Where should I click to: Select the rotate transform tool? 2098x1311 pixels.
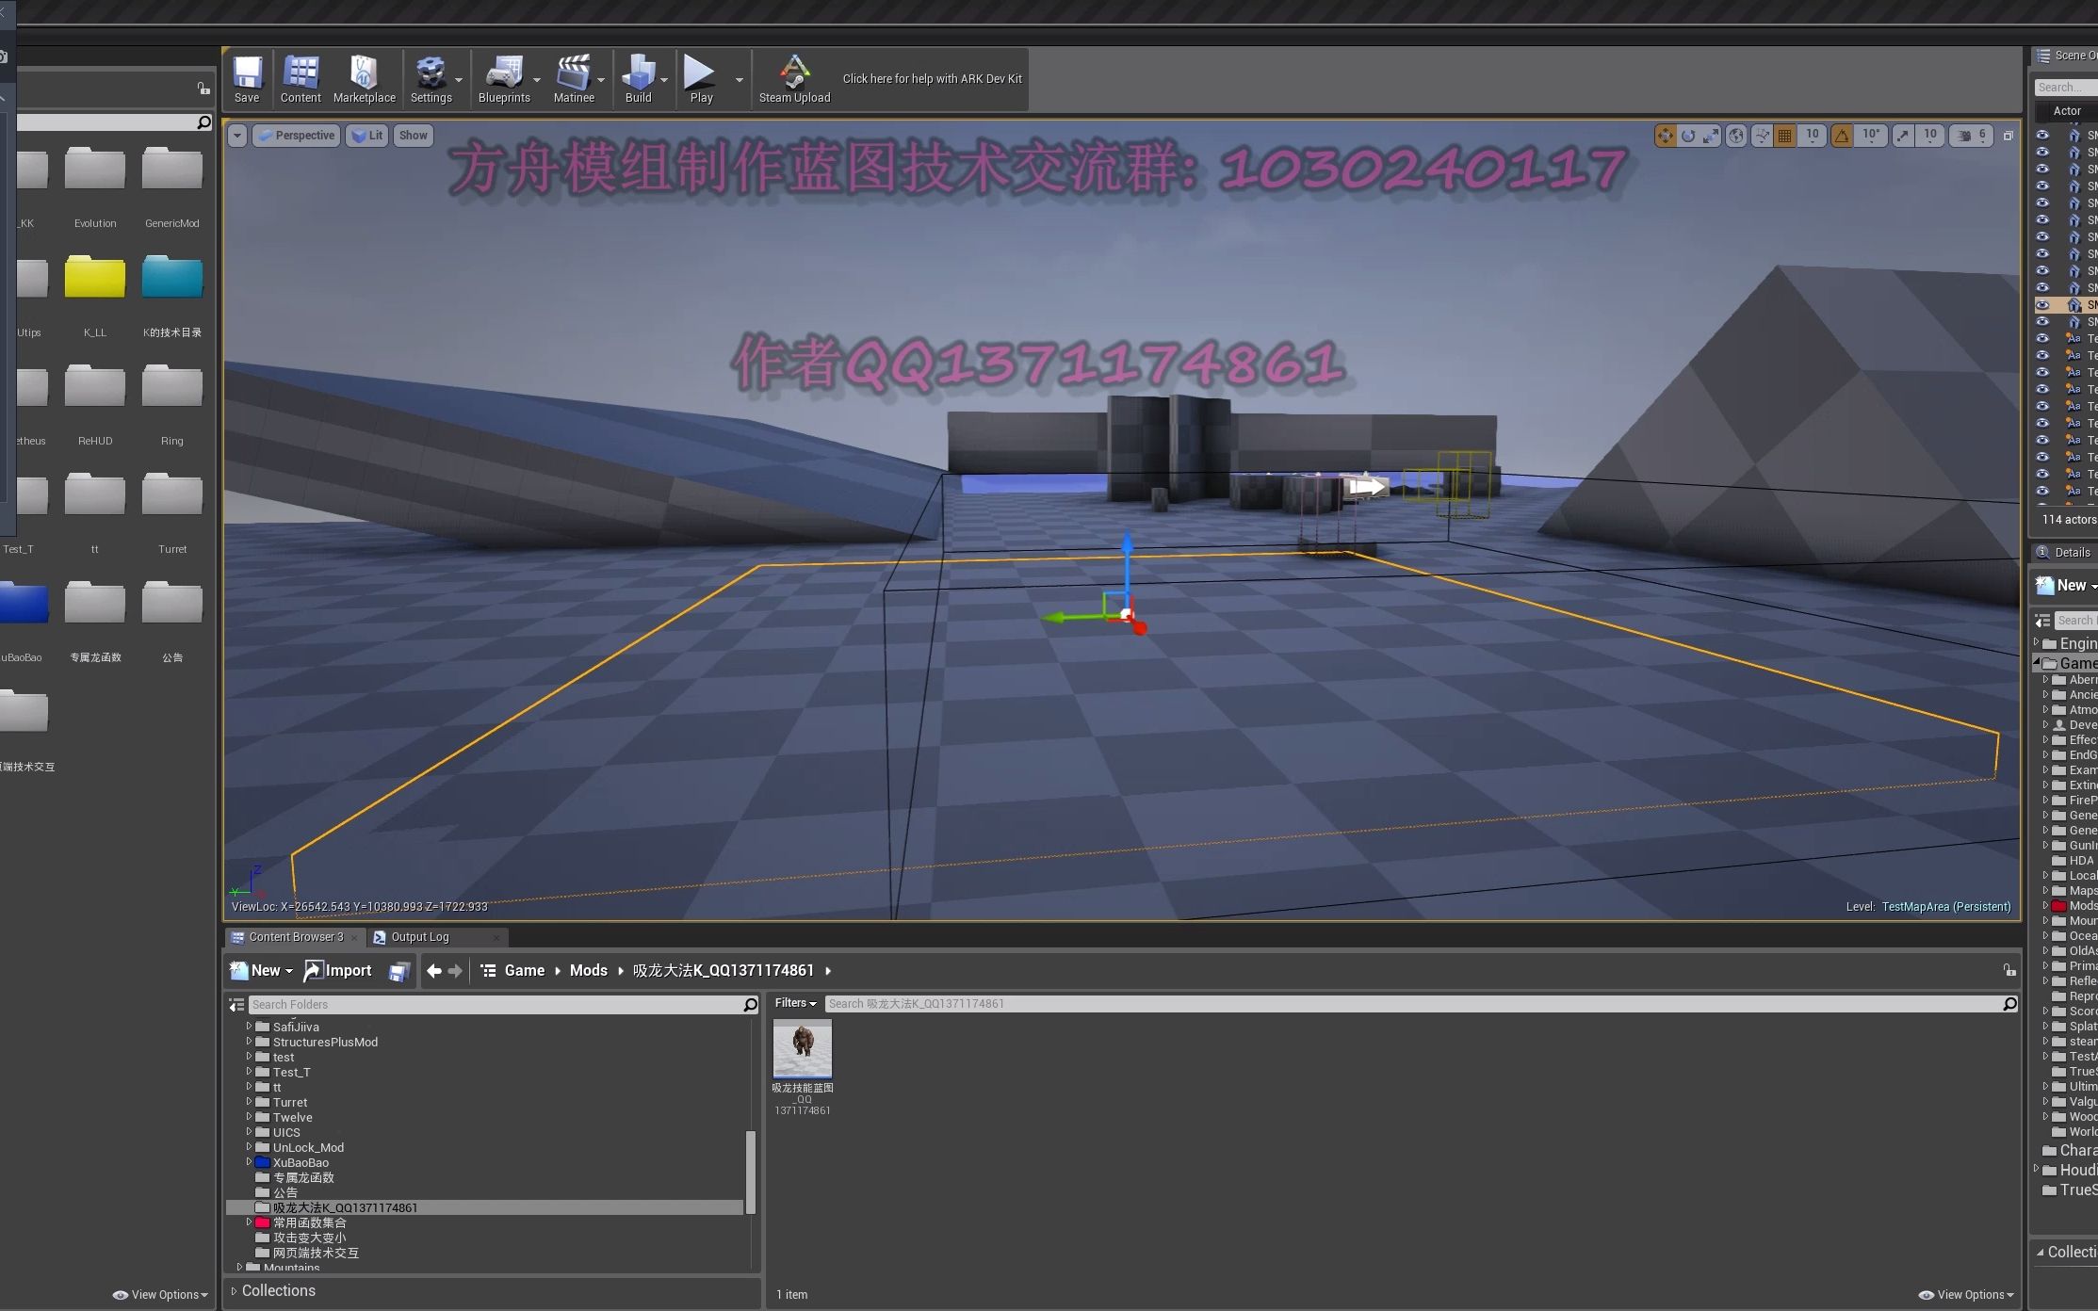coord(1688,136)
